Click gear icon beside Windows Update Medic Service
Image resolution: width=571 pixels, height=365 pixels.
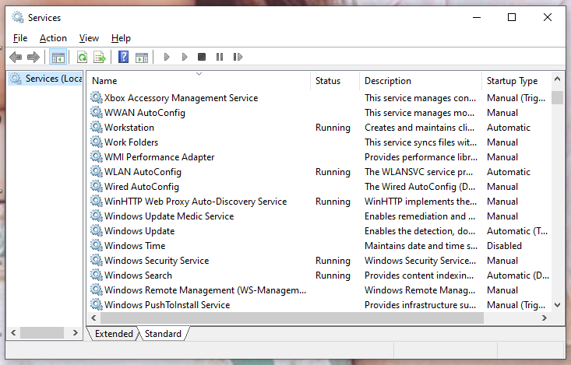[97, 216]
